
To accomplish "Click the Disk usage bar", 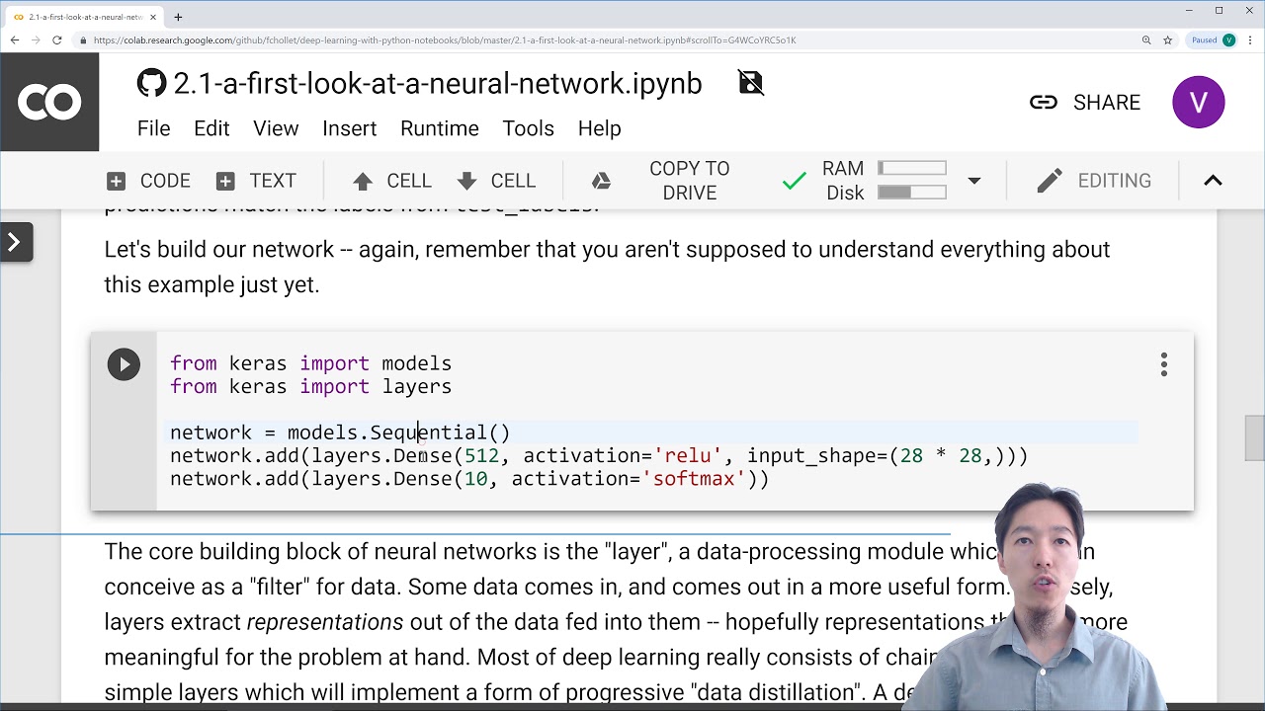I will [x=911, y=193].
